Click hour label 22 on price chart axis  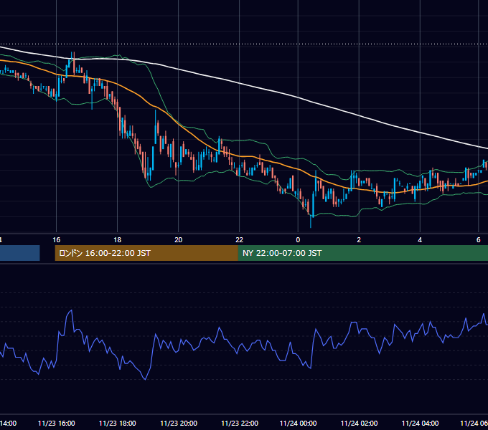coord(239,240)
